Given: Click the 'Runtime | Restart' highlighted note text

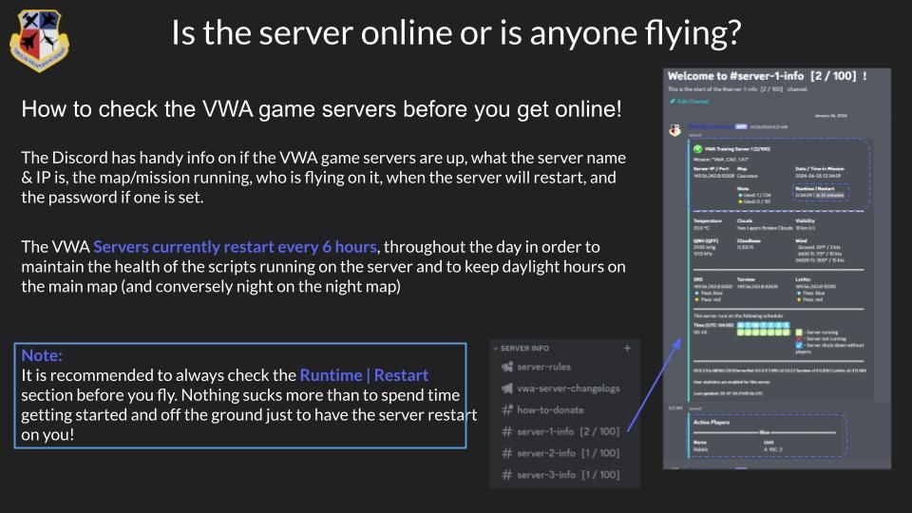Looking at the screenshot, I should coord(364,375).
